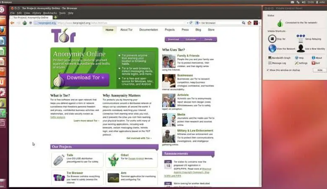
Task: Follow Get involved with Tor link
Action: click(x=139, y=138)
